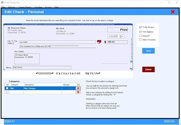
Task: Click the padlock security icon on check edge
Action: coord(131,62)
